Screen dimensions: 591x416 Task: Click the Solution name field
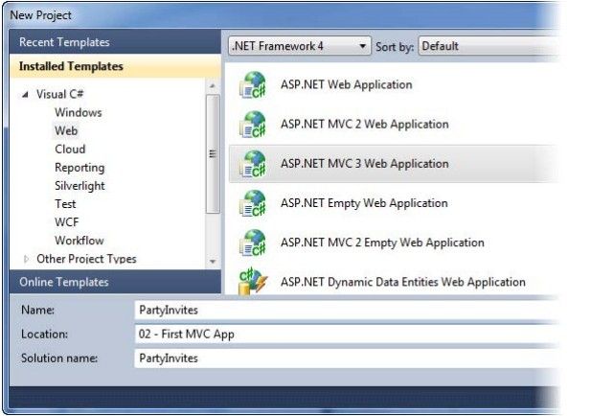346,358
